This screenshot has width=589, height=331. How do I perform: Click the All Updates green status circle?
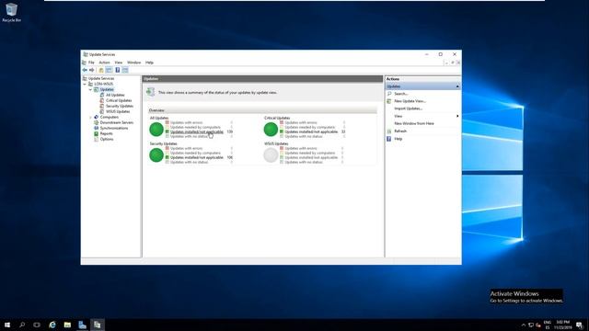click(156, 130)
